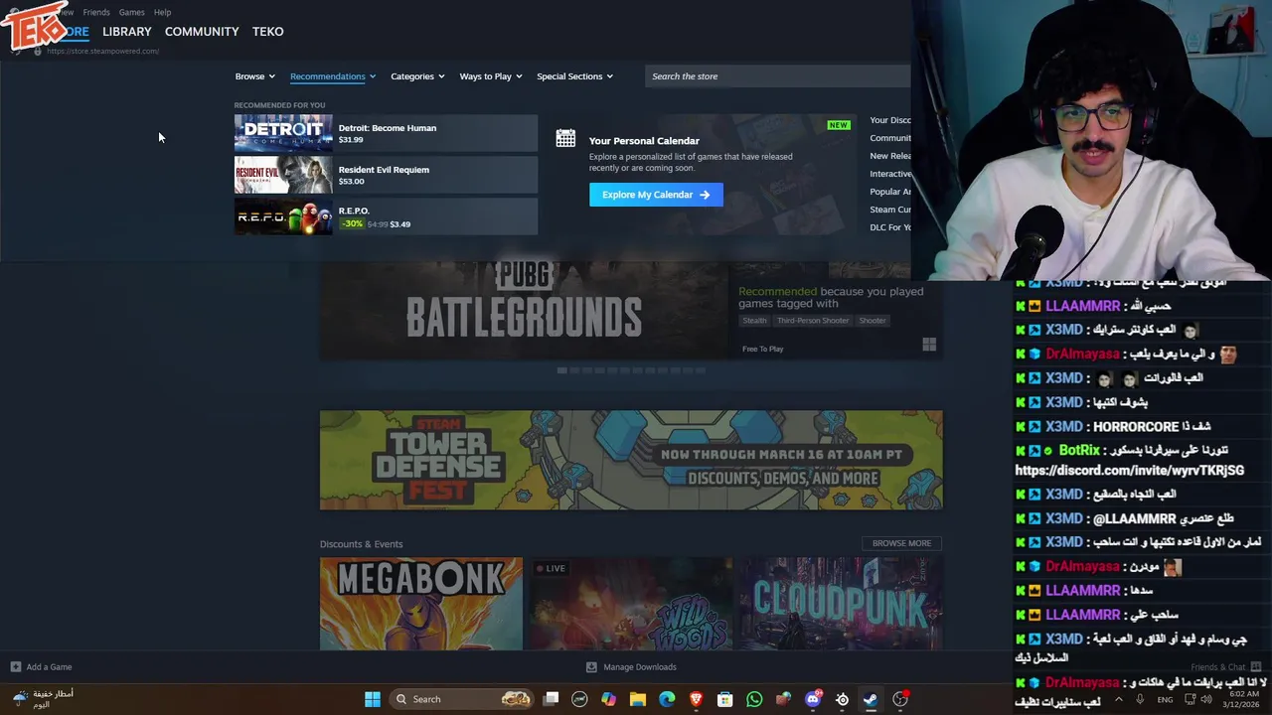The height and width of the screenshot is (715, 1272).
Task: Open Microsoft Edge in taskbar
Action: click(x=667, y=699)
